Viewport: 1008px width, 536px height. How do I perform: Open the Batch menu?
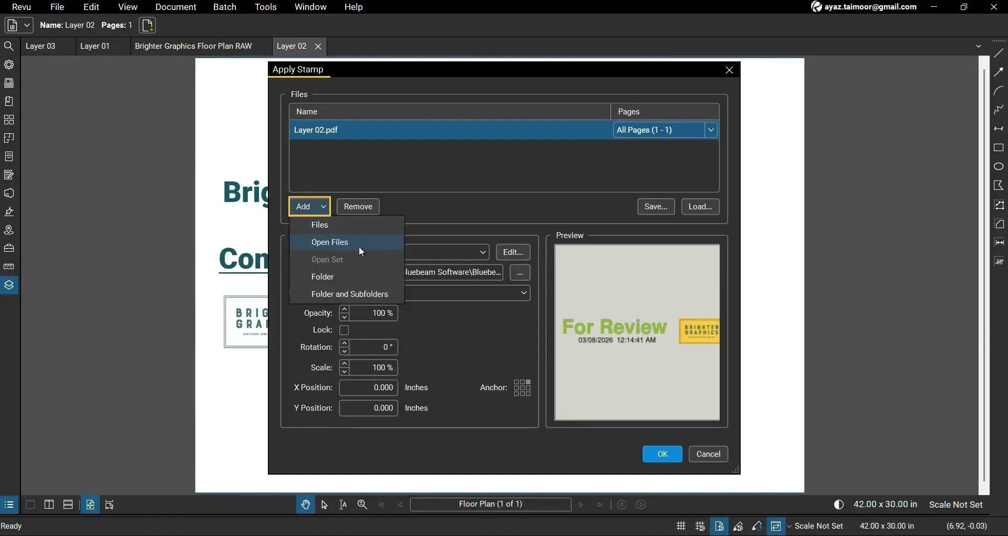coord(224,7)
